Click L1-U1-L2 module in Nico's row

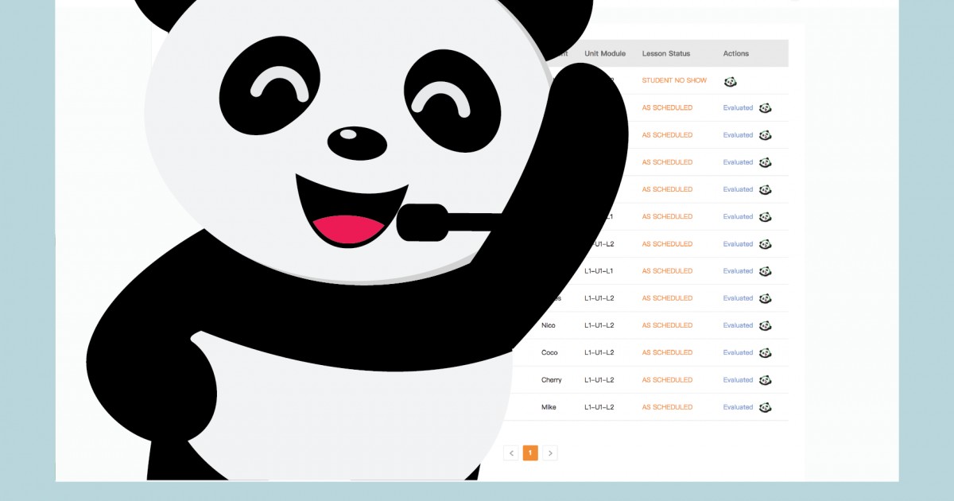tap(599, 325)
